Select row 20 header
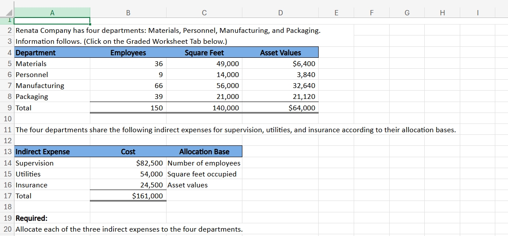The image size is (508, 236). (8, 229)
